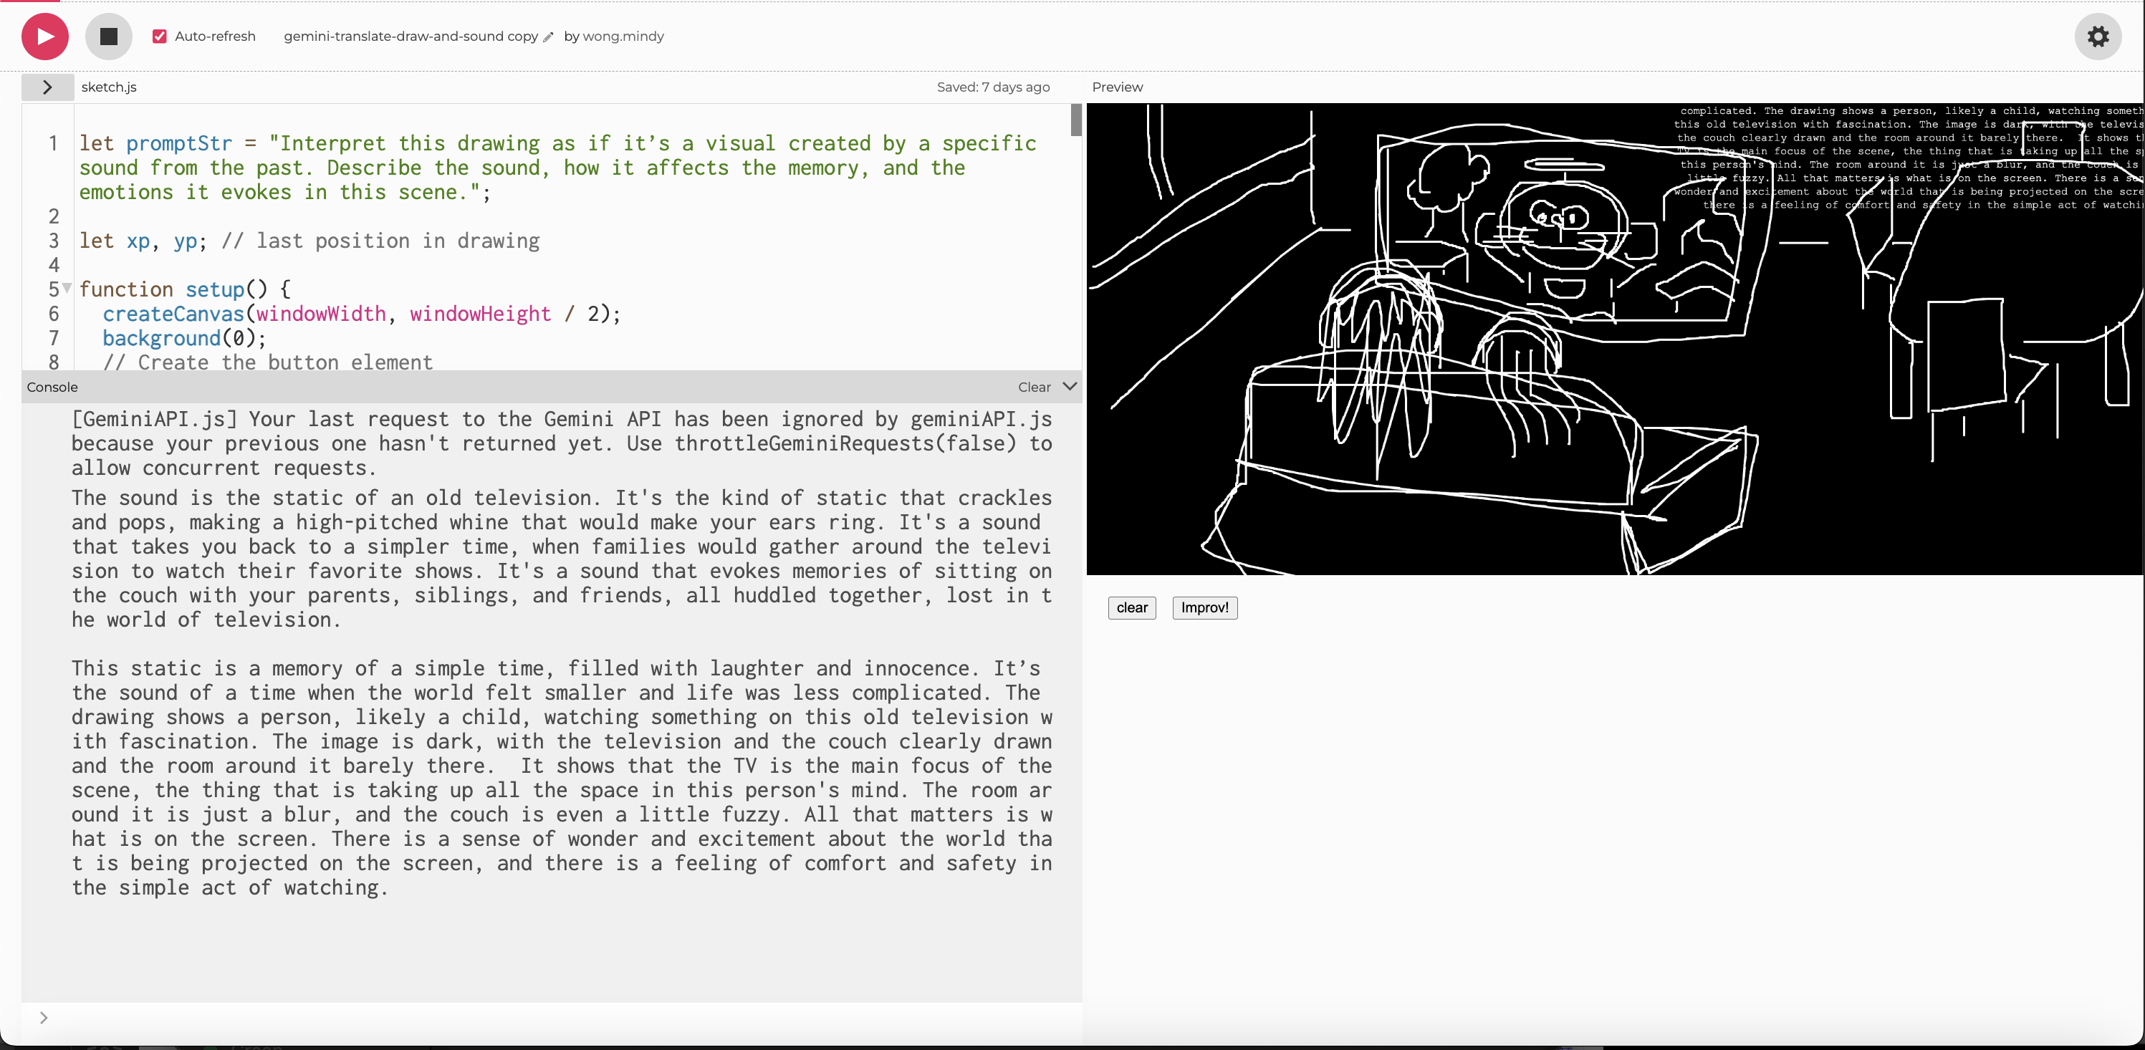Open settings with the gear icon
The width and height of the screenshot is (2145, 1050).
pyautogui.click(x=2097, y=37)
